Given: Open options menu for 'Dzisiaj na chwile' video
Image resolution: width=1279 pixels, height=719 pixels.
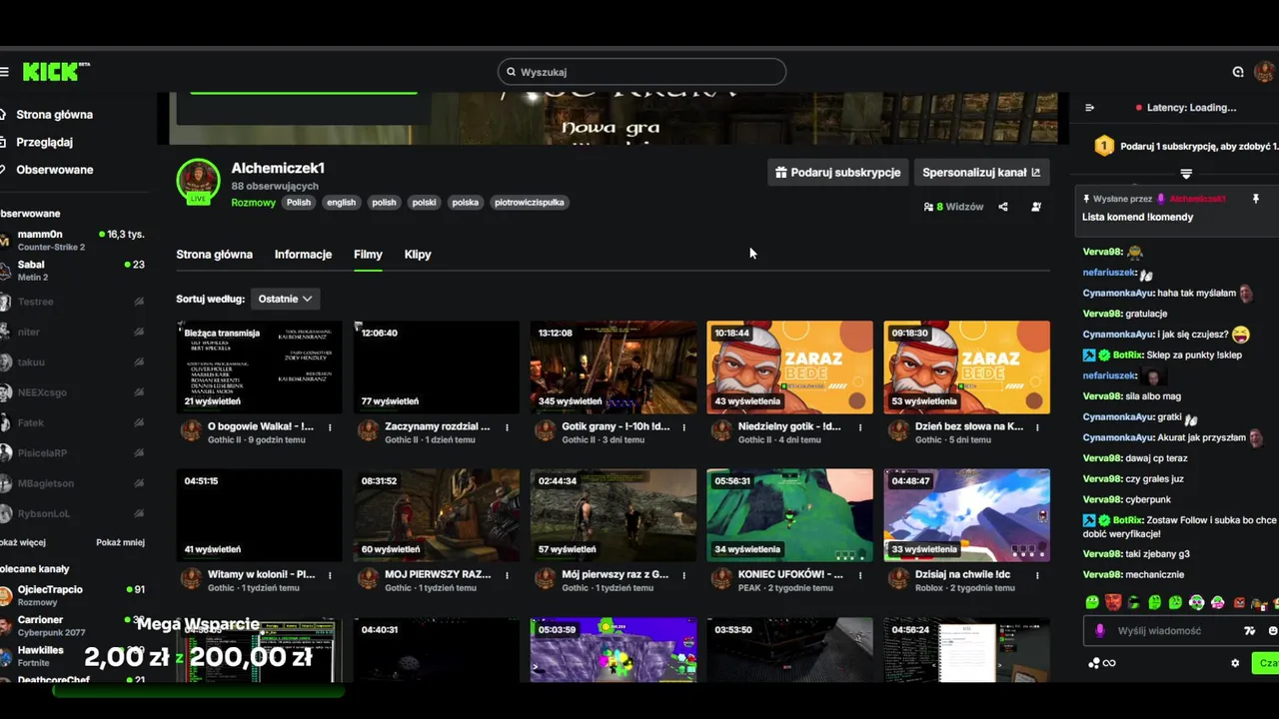Looking at the screenshot, I should (1037, 575).
